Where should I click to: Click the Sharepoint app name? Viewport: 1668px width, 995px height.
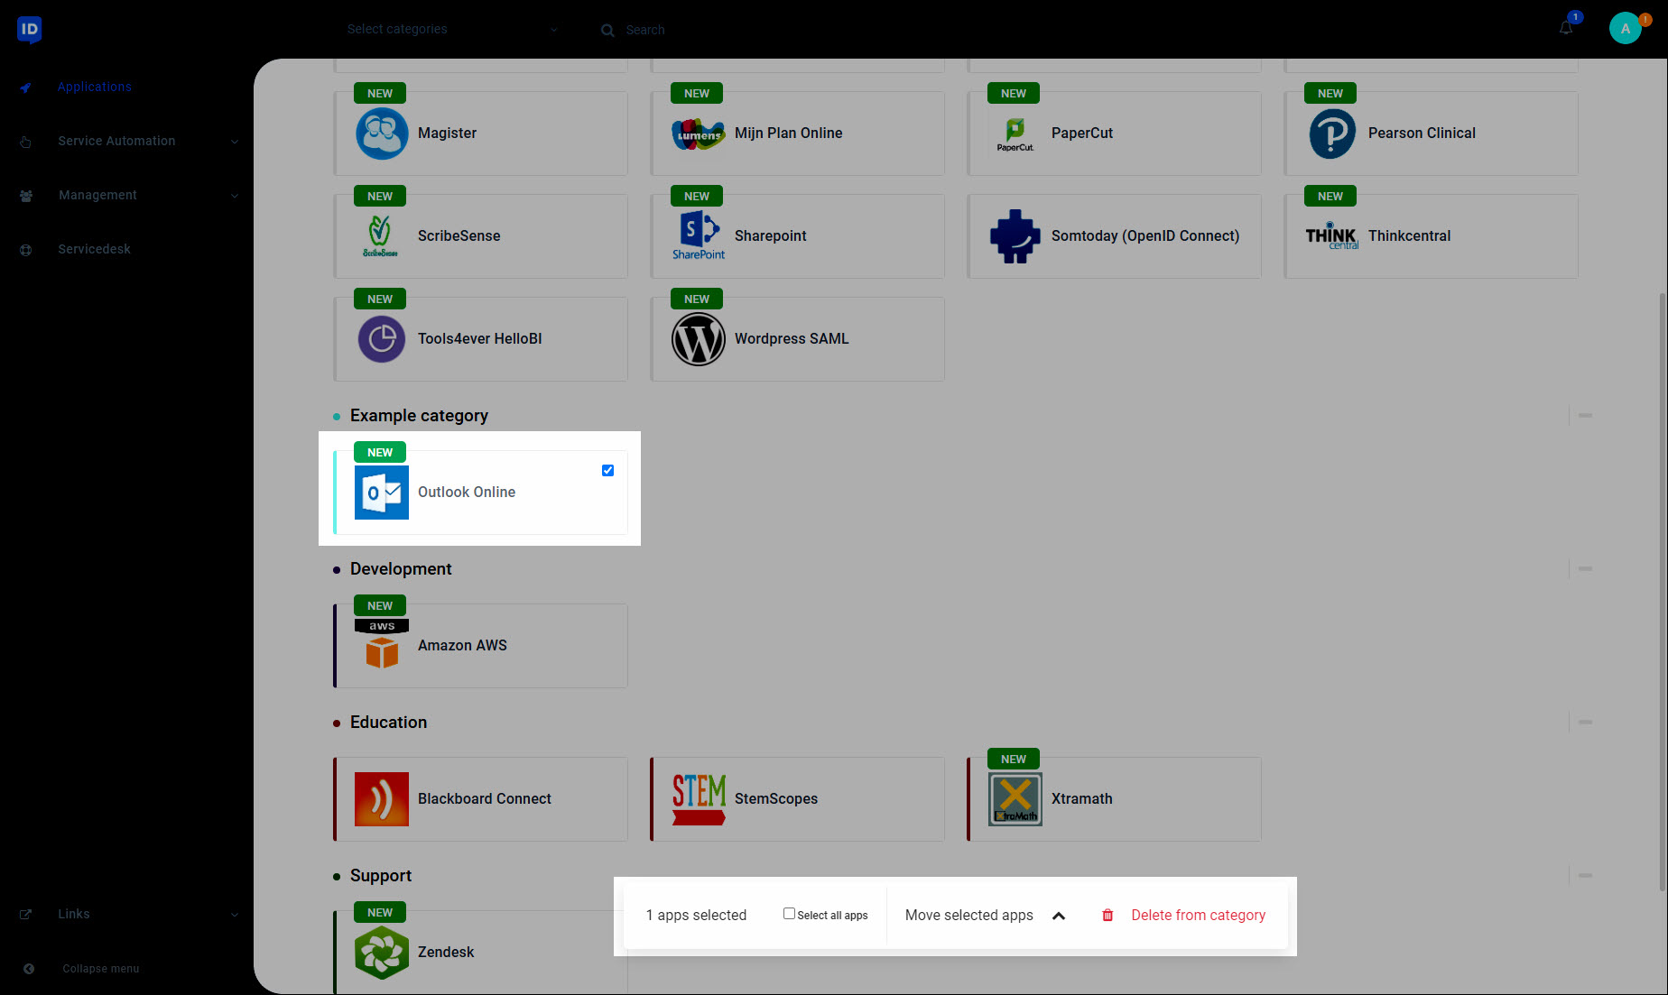pos(771,236)
